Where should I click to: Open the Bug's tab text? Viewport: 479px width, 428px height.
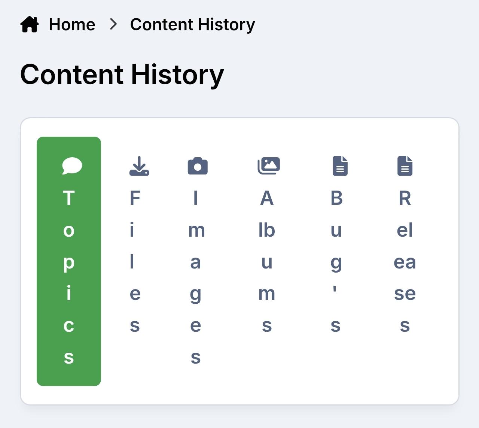336,261
